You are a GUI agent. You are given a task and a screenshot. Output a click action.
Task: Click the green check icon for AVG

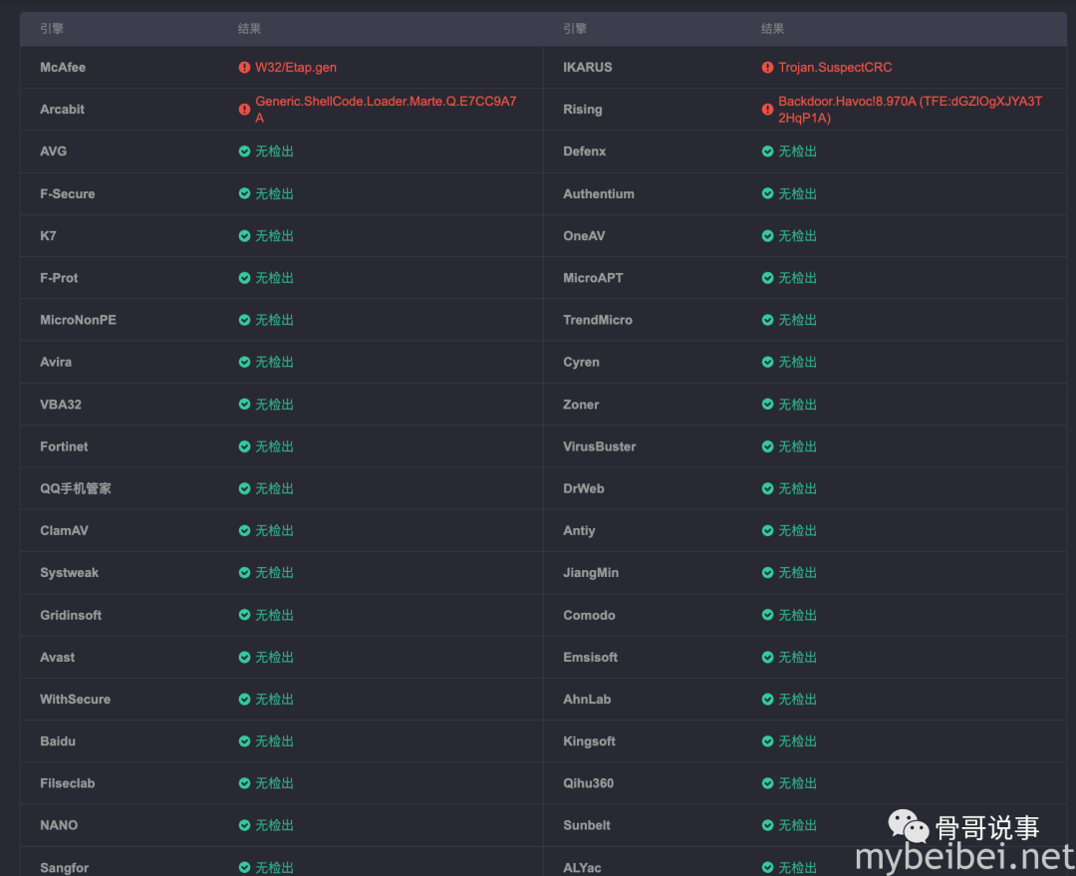click(244, 151)
